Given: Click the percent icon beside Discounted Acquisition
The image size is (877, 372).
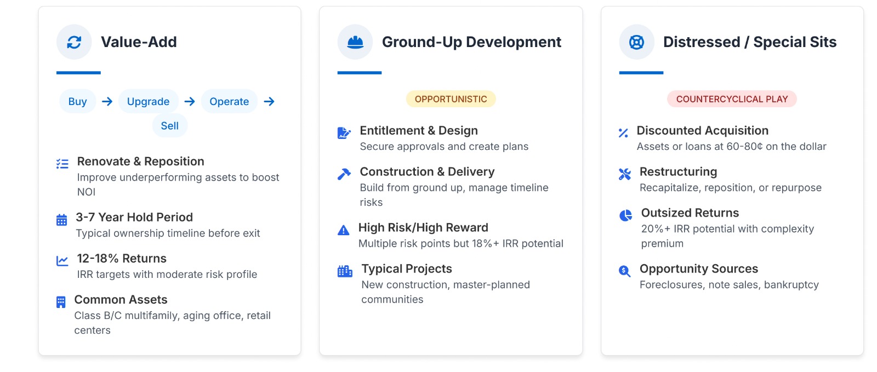Looking at the screenshot, I should point(623,133).
